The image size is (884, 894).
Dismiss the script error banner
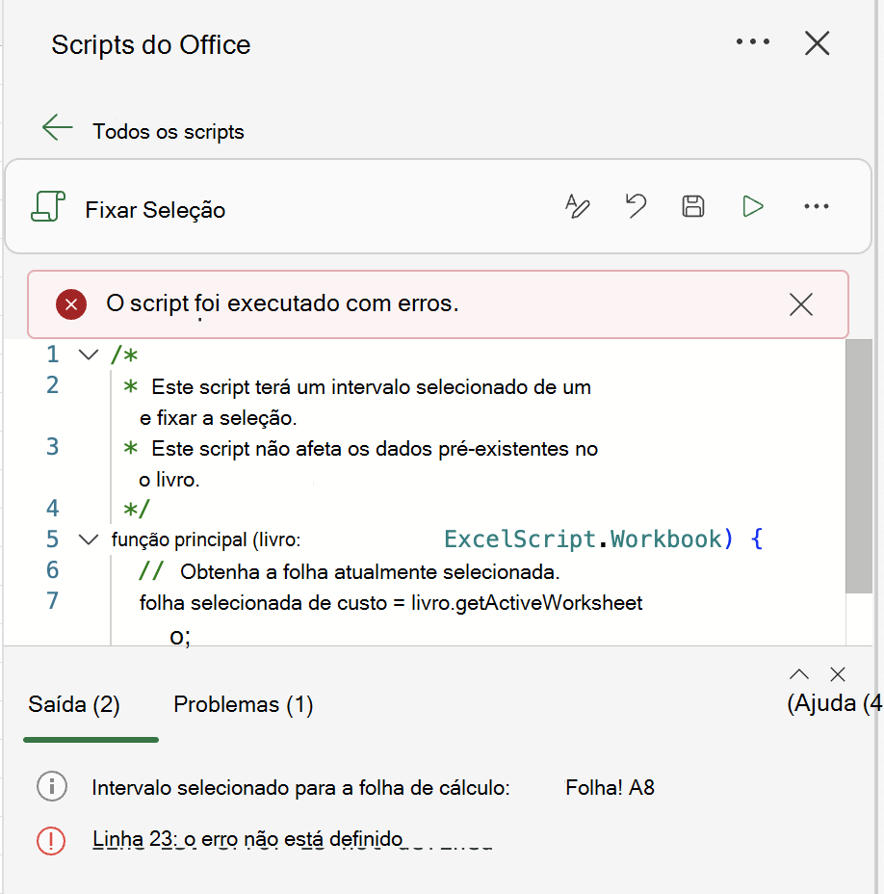[801, 304]
